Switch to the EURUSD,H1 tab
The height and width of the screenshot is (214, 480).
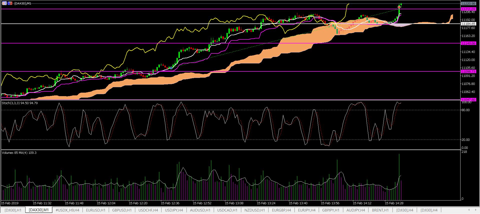coord(96,210)
